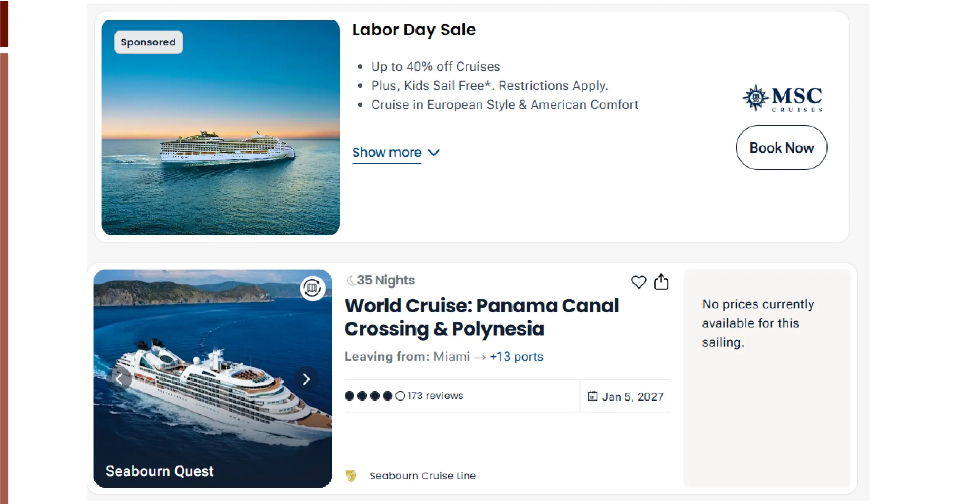Click the itinerary map icon on the ship photo
Image resolution: width=957 pixels, height=504 pixels.
pos(311,288)
